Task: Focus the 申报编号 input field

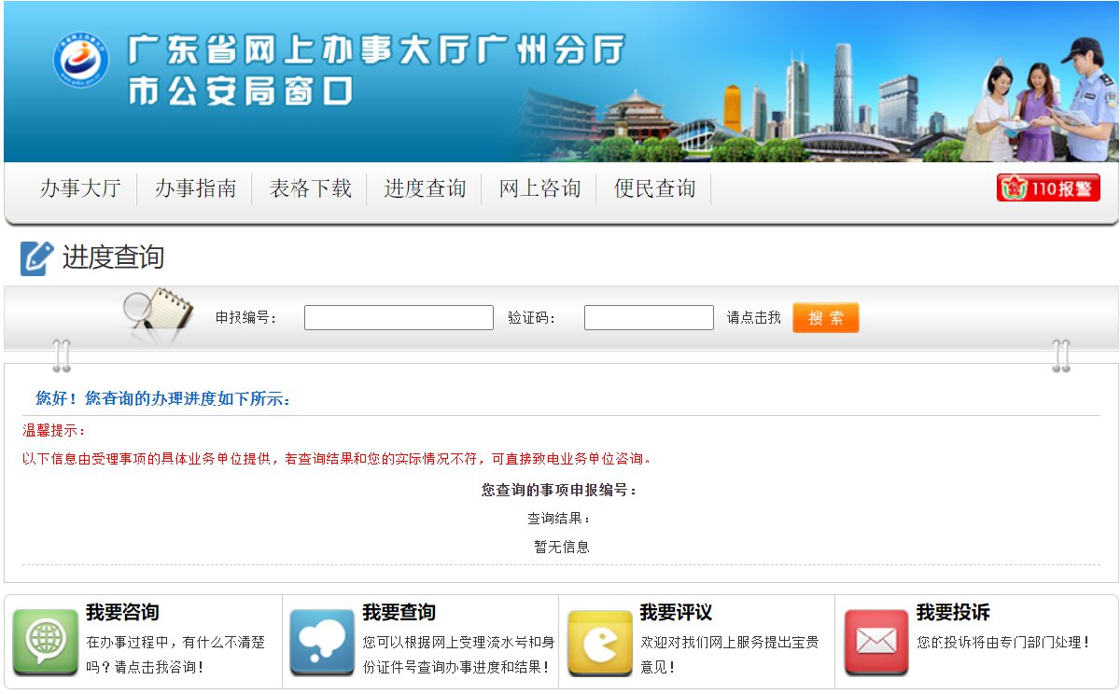Action: click(399, 318)
